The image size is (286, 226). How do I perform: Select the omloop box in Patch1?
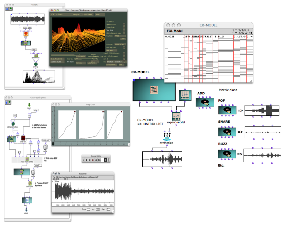point(36,64)
